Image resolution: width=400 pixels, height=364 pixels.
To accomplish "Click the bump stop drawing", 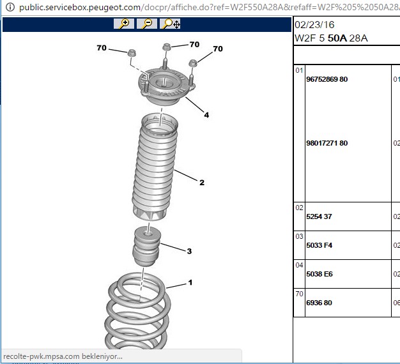I will tap(147, 246).
